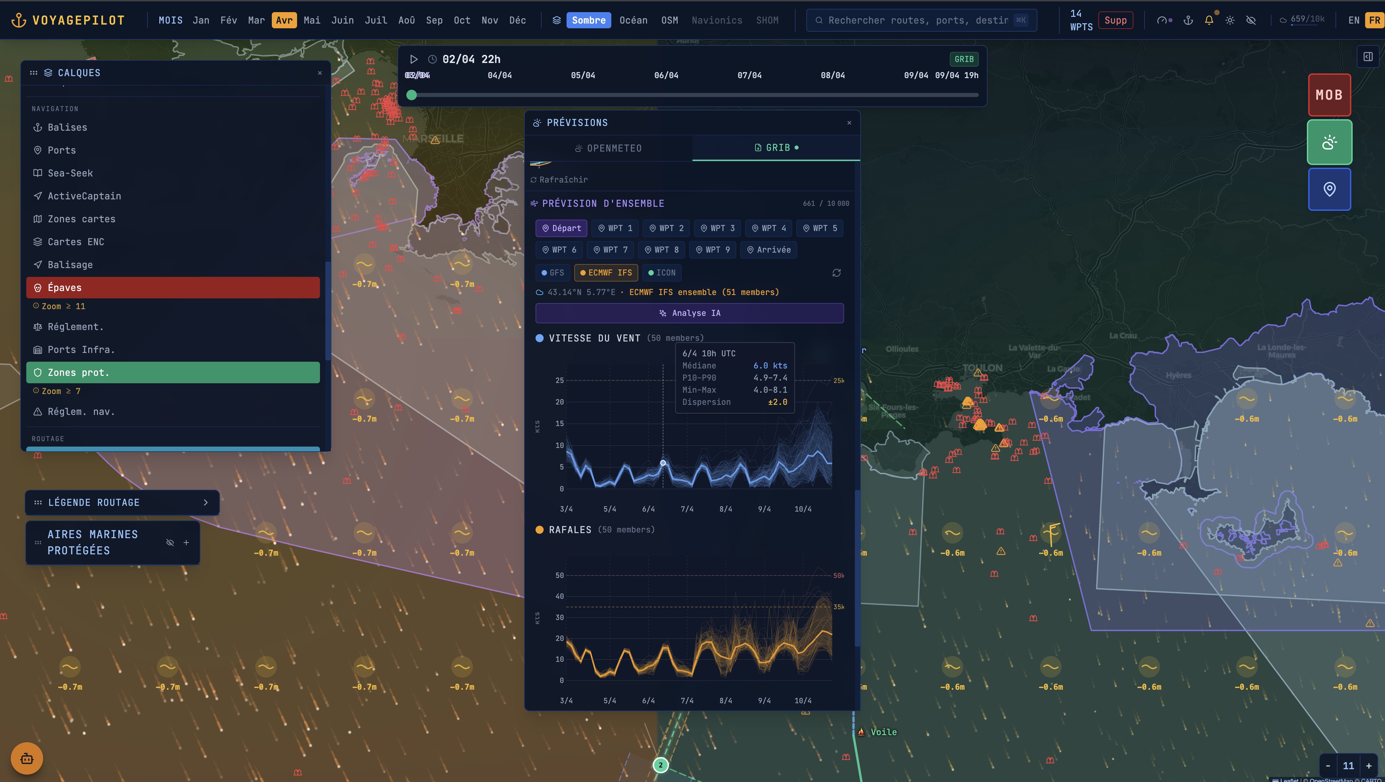Viewport: 1385px width, 782px height.
Task: Switch to the OPENMETEO tab
Action: click(608, 148)
